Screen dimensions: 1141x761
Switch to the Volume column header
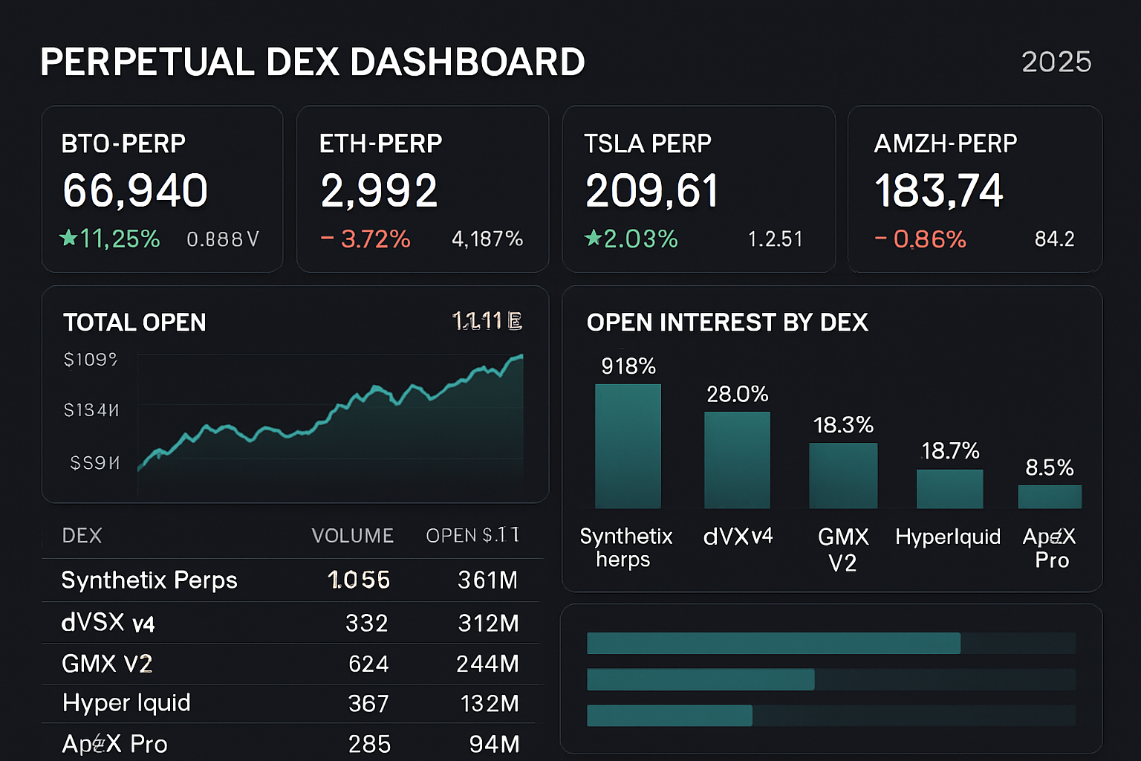click(352, 535)
